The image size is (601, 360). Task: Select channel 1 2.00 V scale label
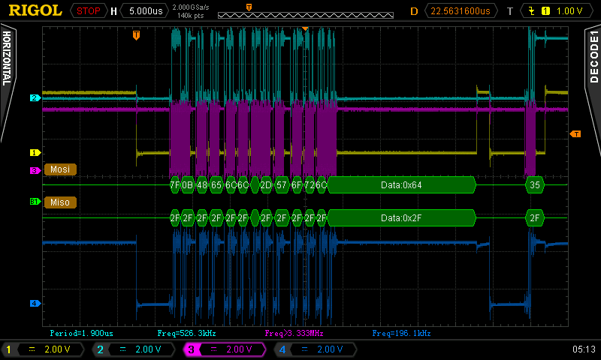[x=57, y=349]
